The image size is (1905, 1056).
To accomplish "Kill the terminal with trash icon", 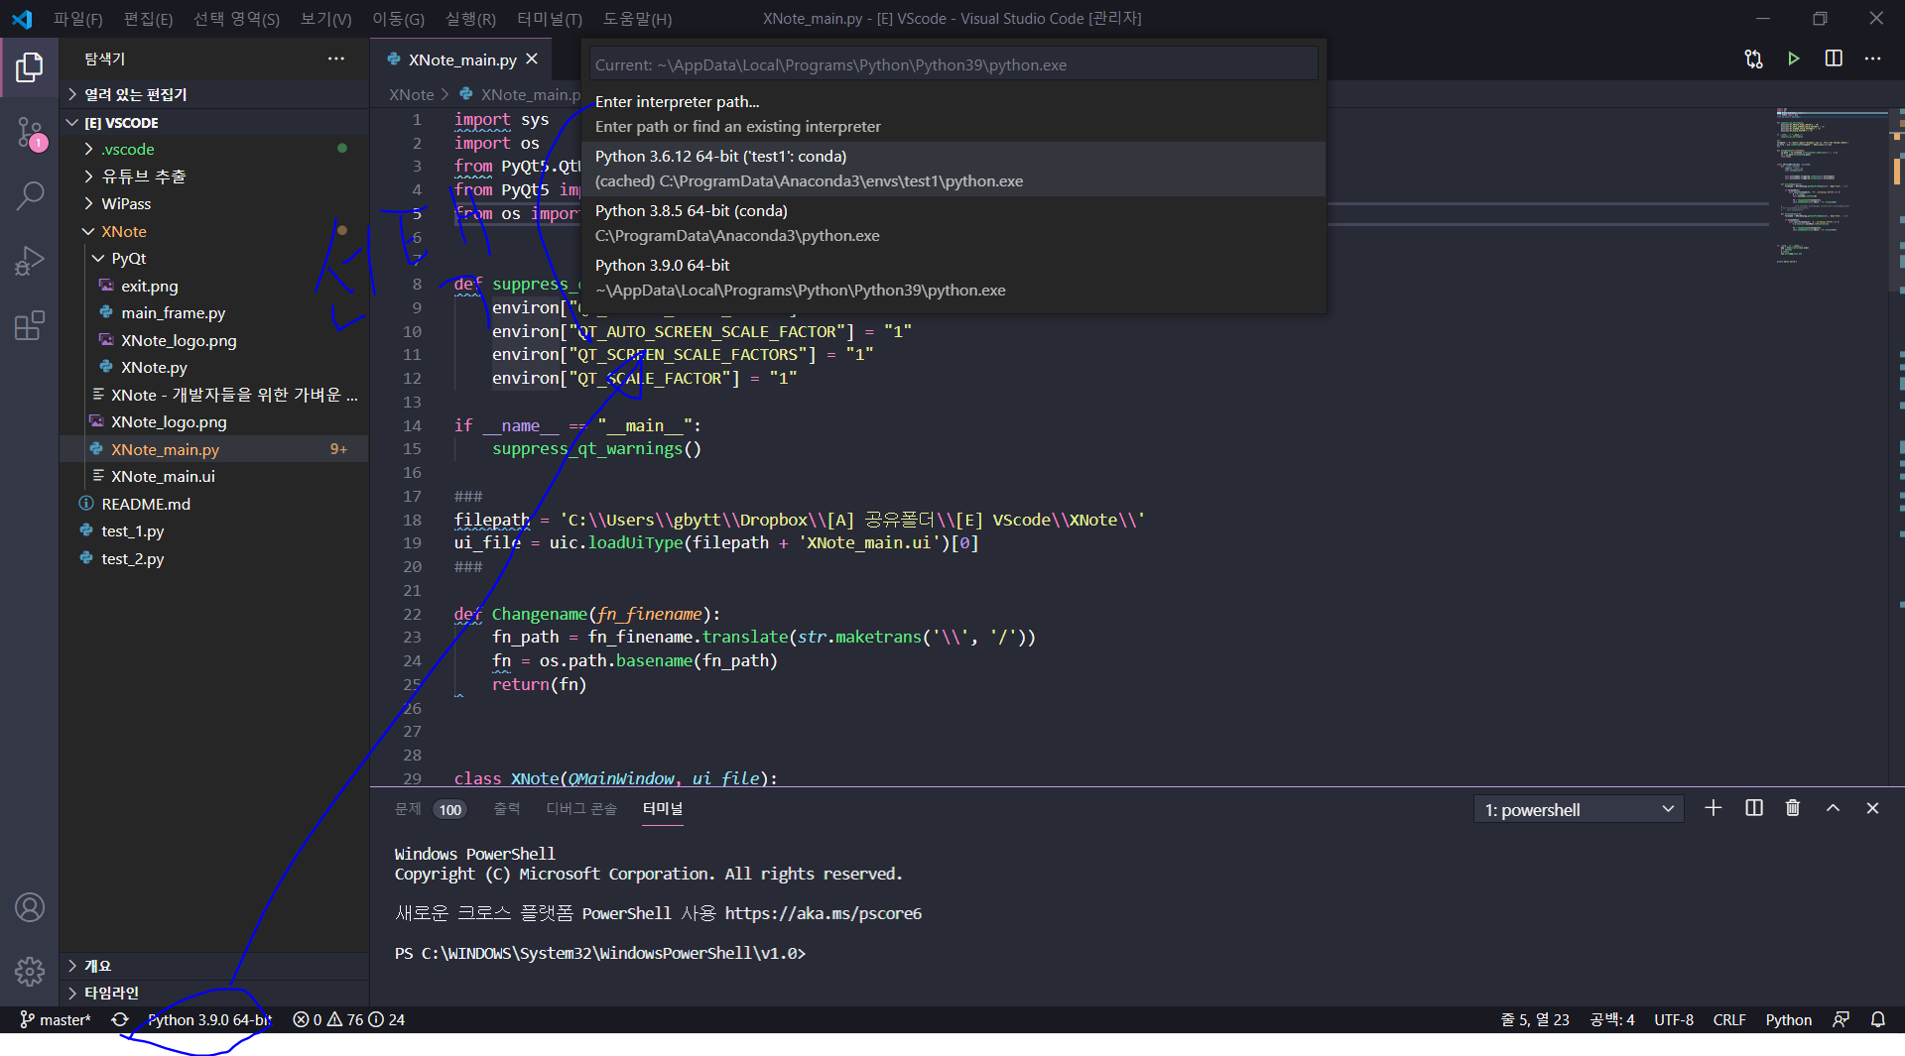I will [x=1793, y=808].
